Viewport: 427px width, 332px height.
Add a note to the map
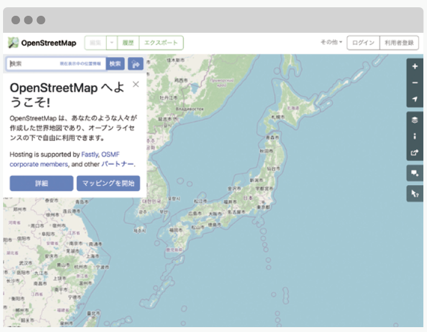[x=415, y=173]
